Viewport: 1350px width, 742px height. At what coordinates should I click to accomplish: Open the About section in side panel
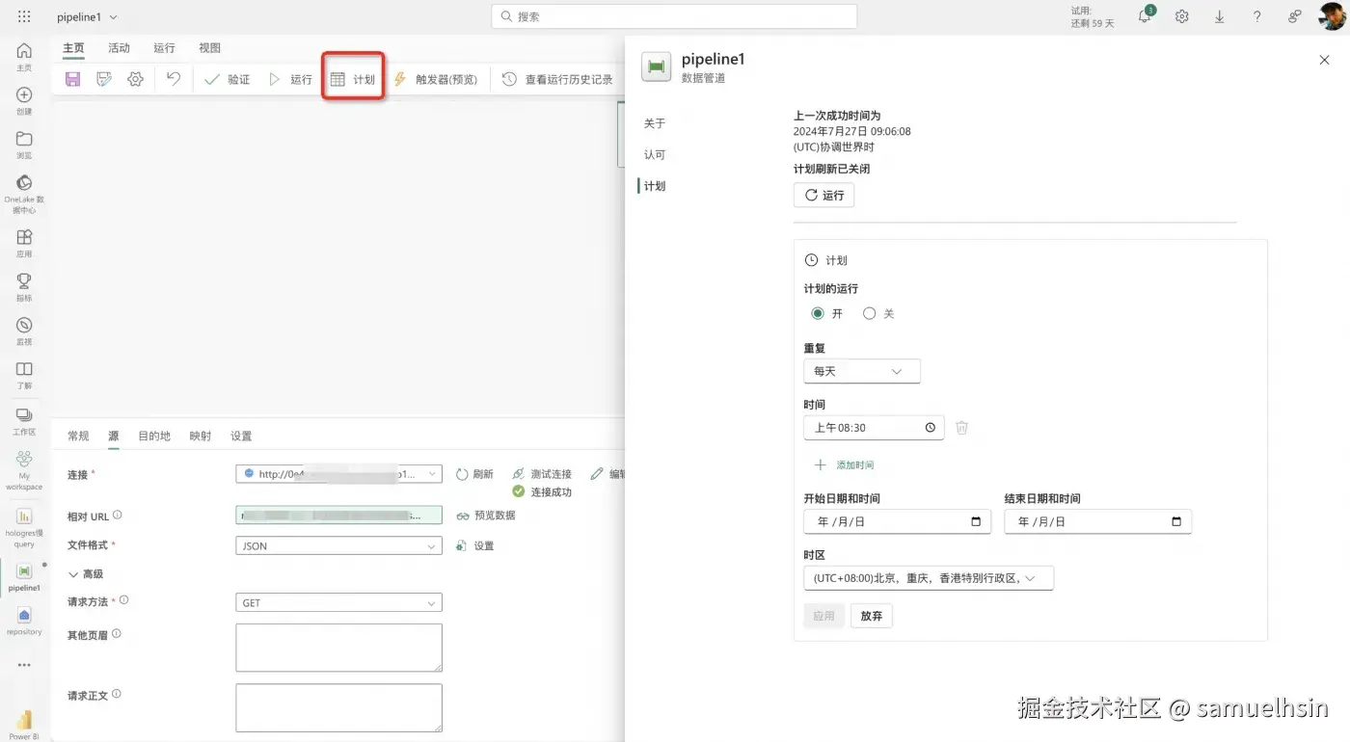(655, 123)
